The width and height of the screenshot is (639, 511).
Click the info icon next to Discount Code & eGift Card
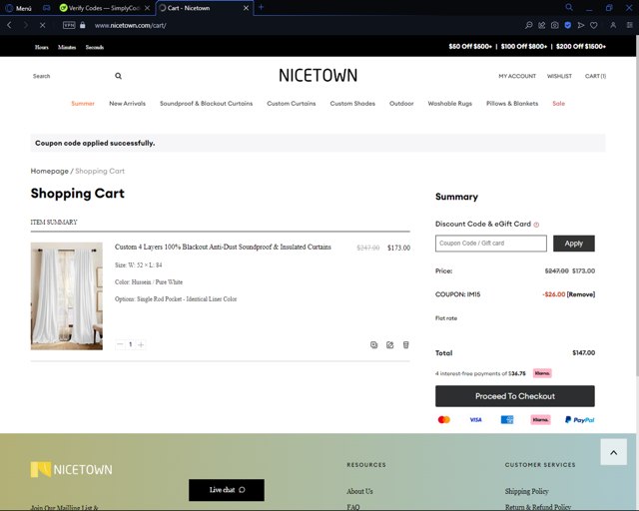click(536, 225)
